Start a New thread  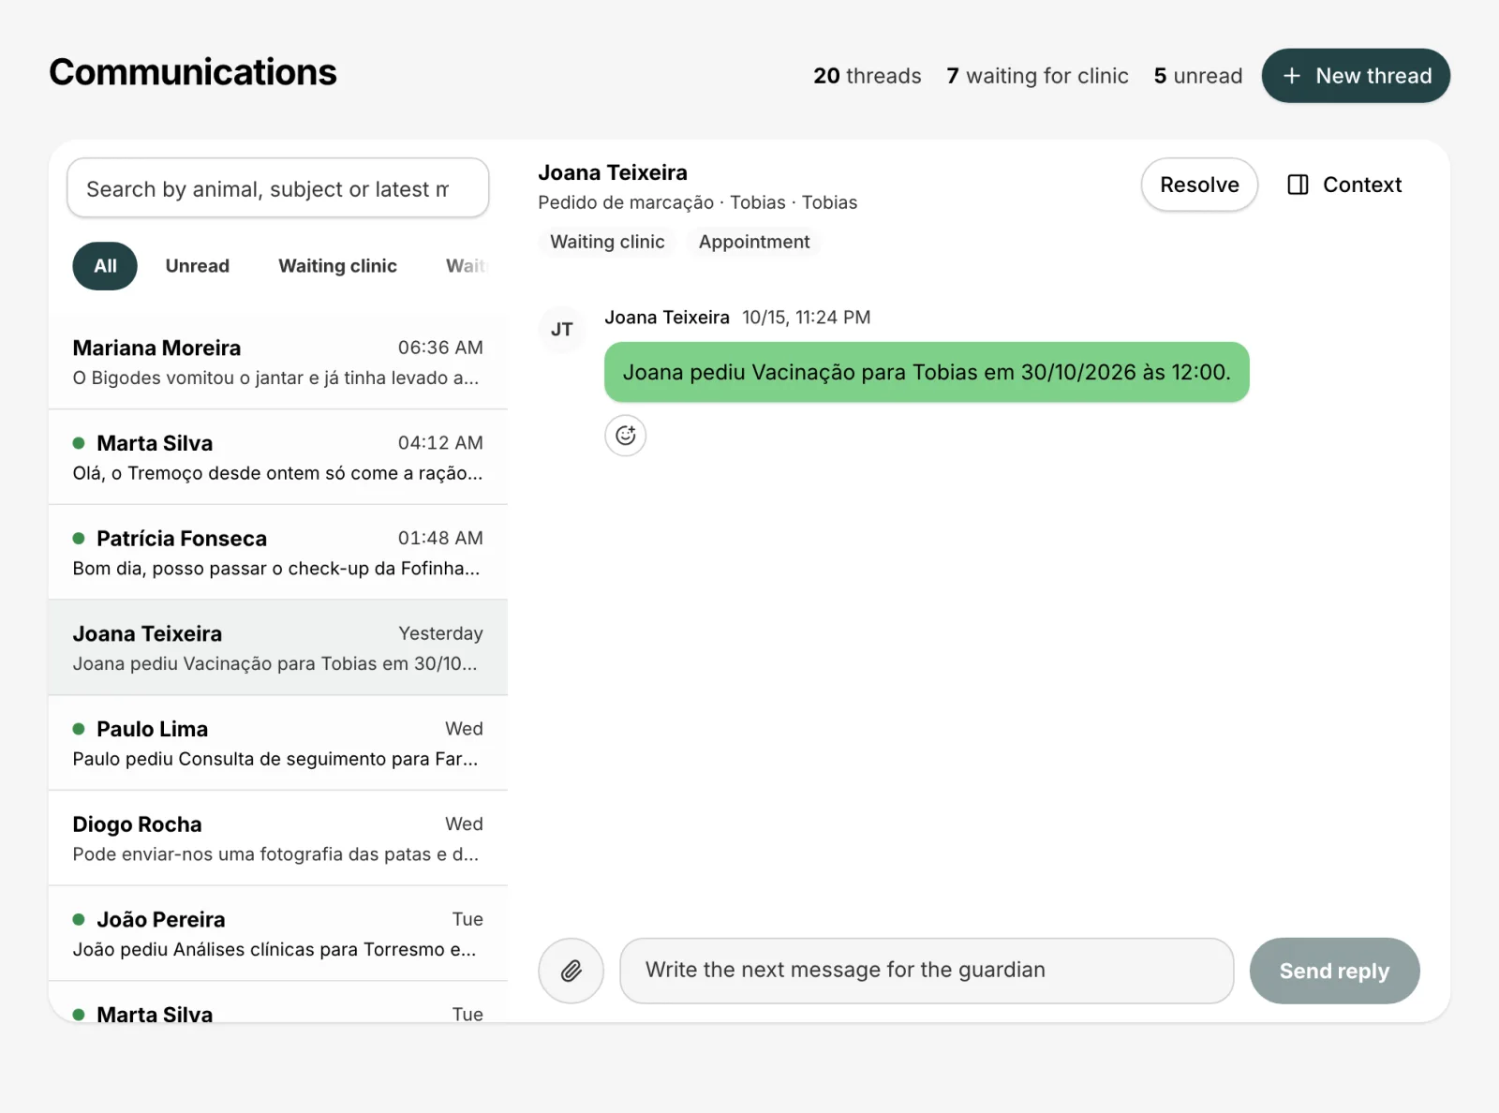[1356, 76]
